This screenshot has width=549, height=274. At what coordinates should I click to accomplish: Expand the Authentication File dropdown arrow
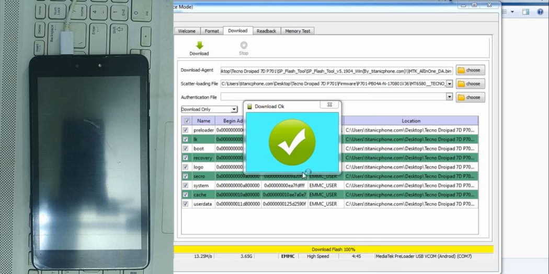pyautogui.click(x=450, y=97)
